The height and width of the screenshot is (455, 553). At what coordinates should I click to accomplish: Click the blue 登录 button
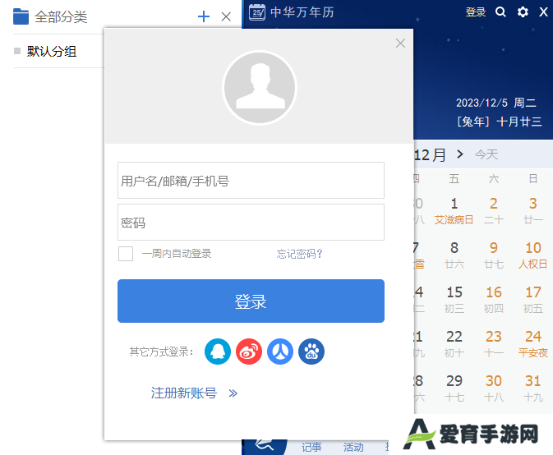(251, 301)
